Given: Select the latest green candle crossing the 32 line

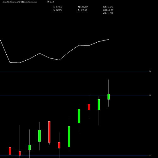Looking at the screenshot, I should 109,97.
